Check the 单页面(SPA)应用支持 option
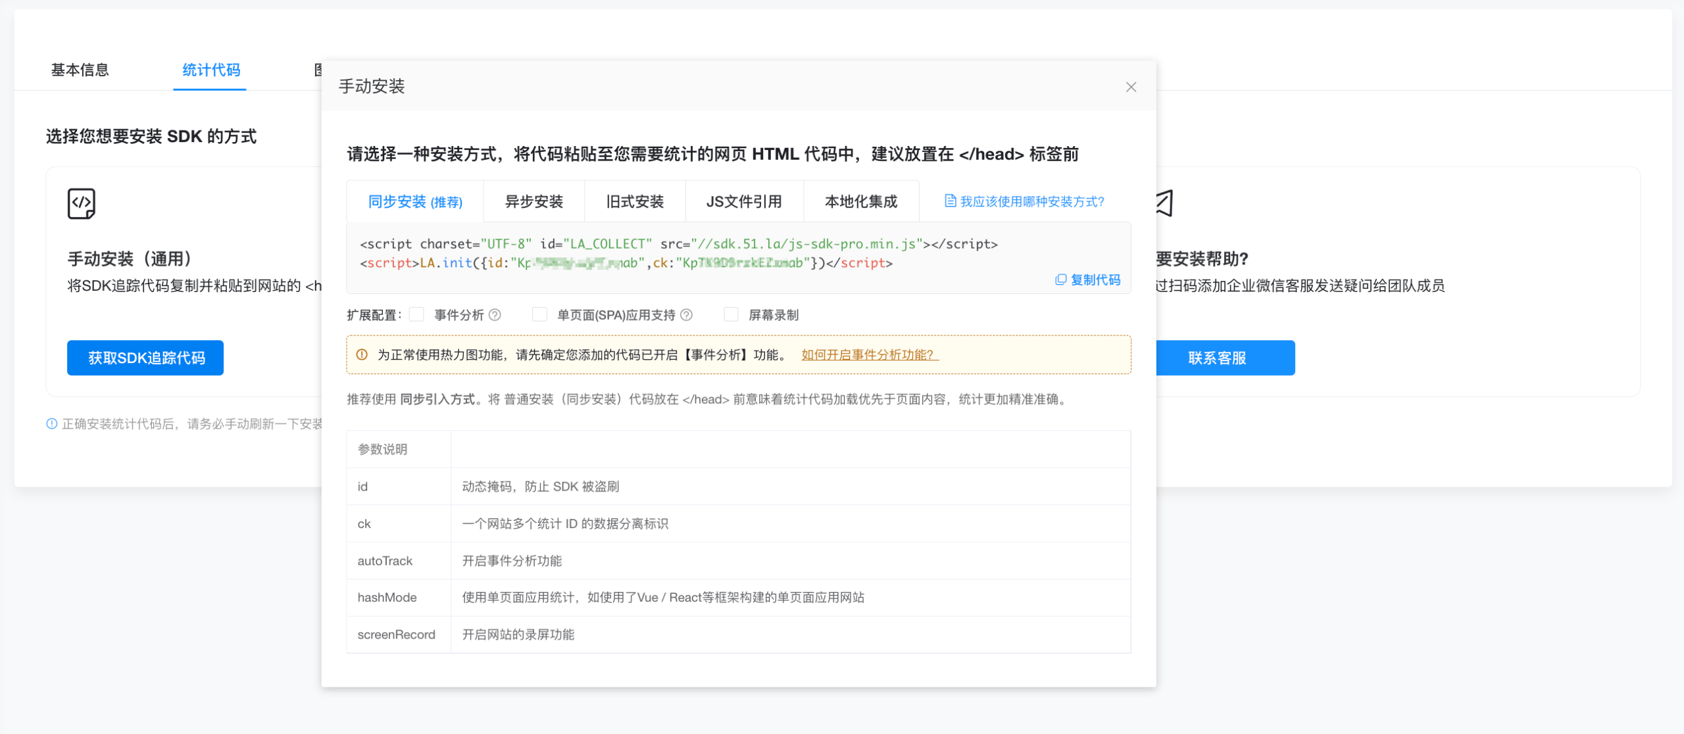This screenshot has height=734, width=1684. coord(539,314)
